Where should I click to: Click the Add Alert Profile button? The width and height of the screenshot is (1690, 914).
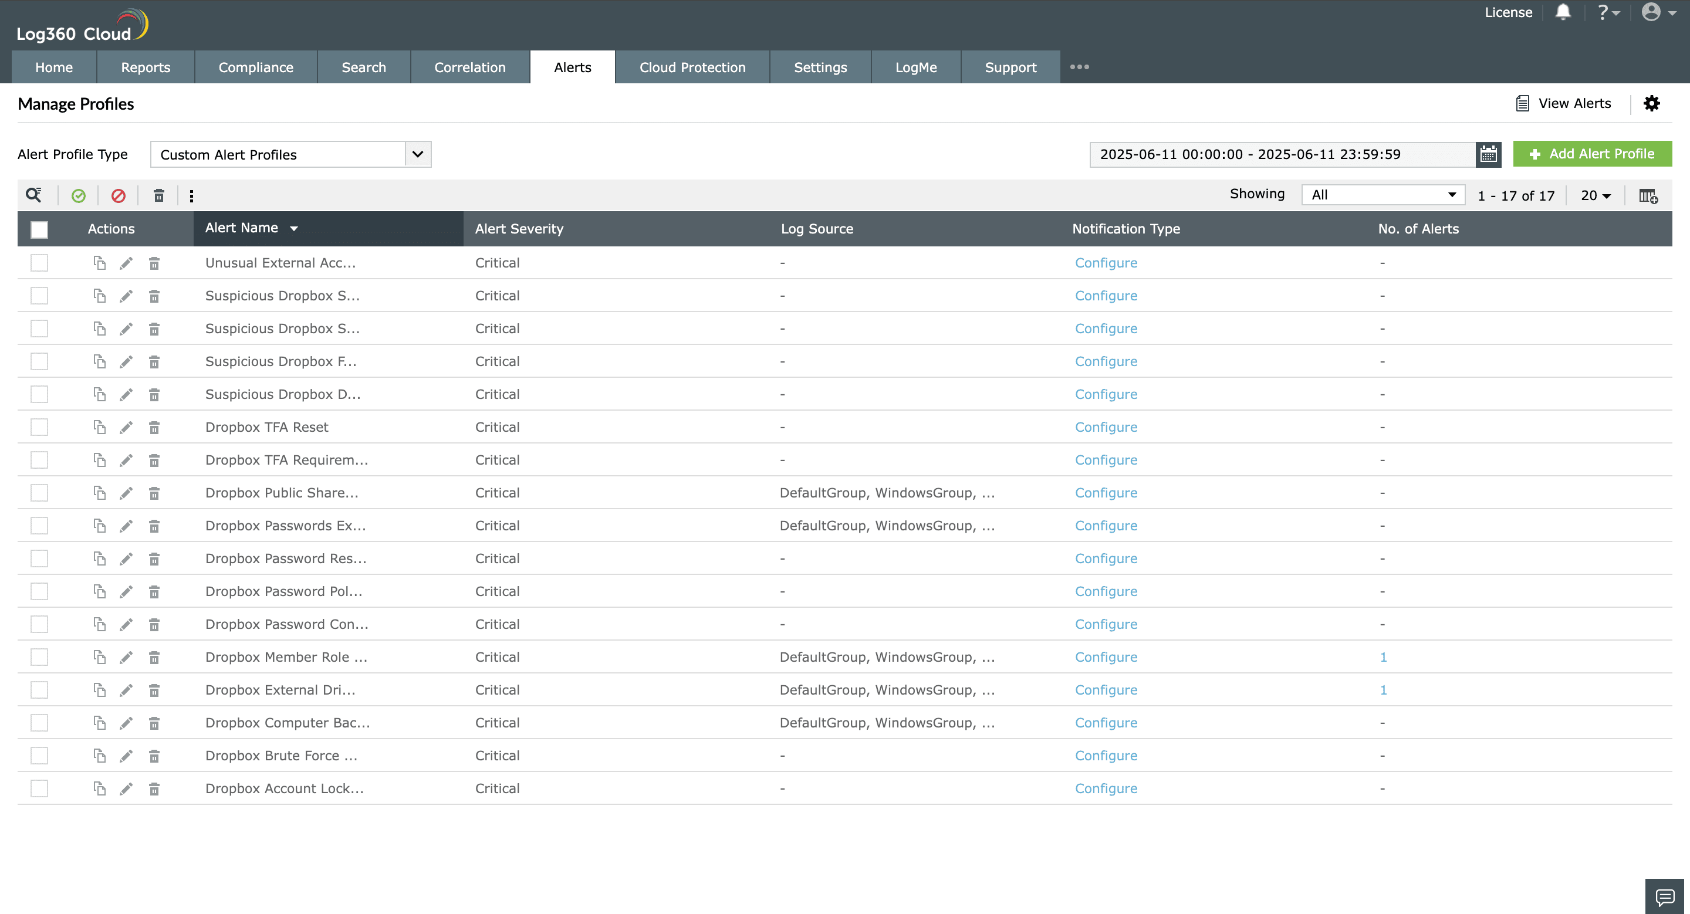[x=1592, y=154]
